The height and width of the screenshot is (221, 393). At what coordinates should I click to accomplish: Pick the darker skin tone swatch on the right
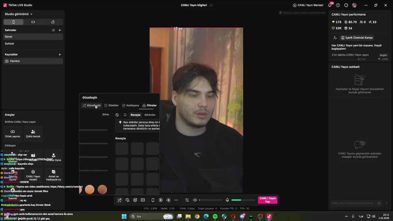(102, 190)
